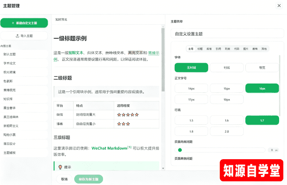Click the settings panel scrollbar
This screenshot has height=185, width=287.
coord(279,86)
